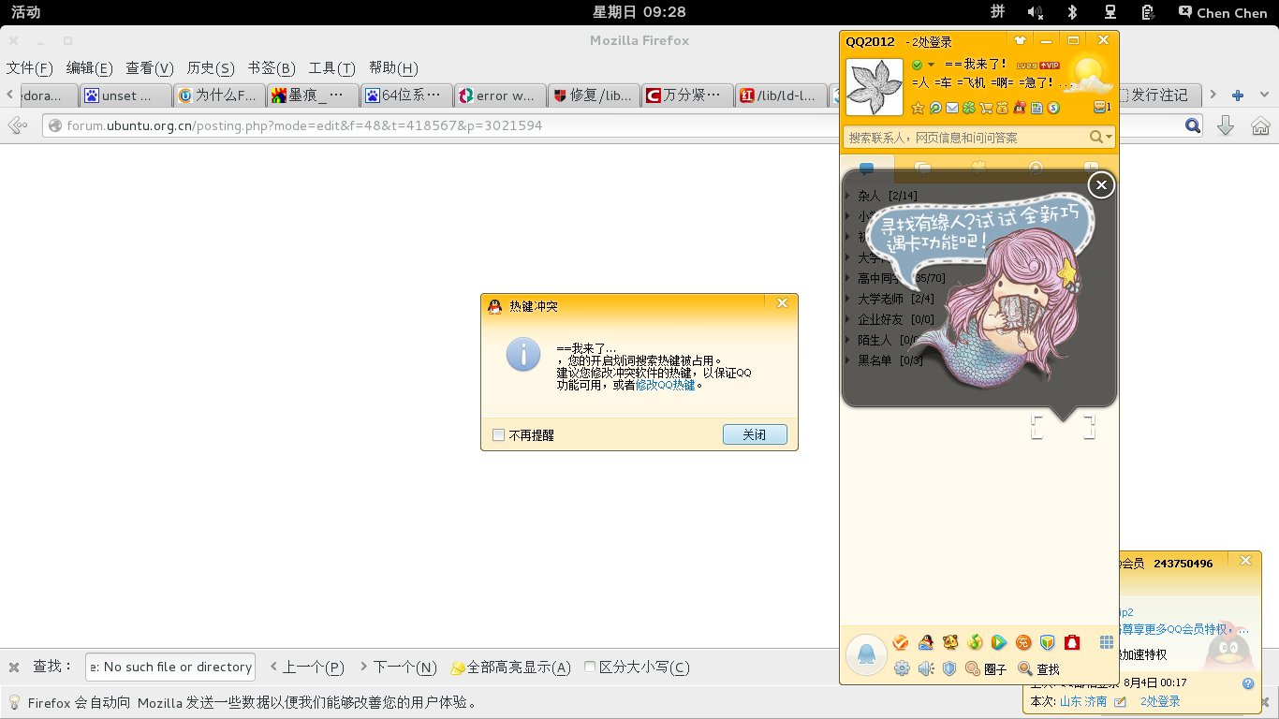Check the 不再提醒 checkbox
Viewport: 1279px width, 719px height.
(x=498, y=434)
